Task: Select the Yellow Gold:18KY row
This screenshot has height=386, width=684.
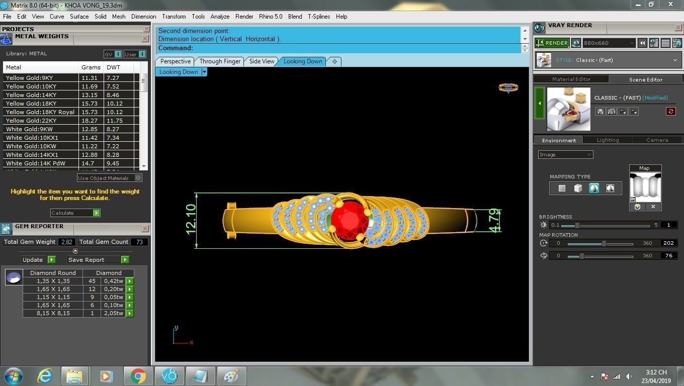Action: tap(68, 104)
